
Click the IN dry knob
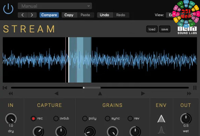[11, 119]
